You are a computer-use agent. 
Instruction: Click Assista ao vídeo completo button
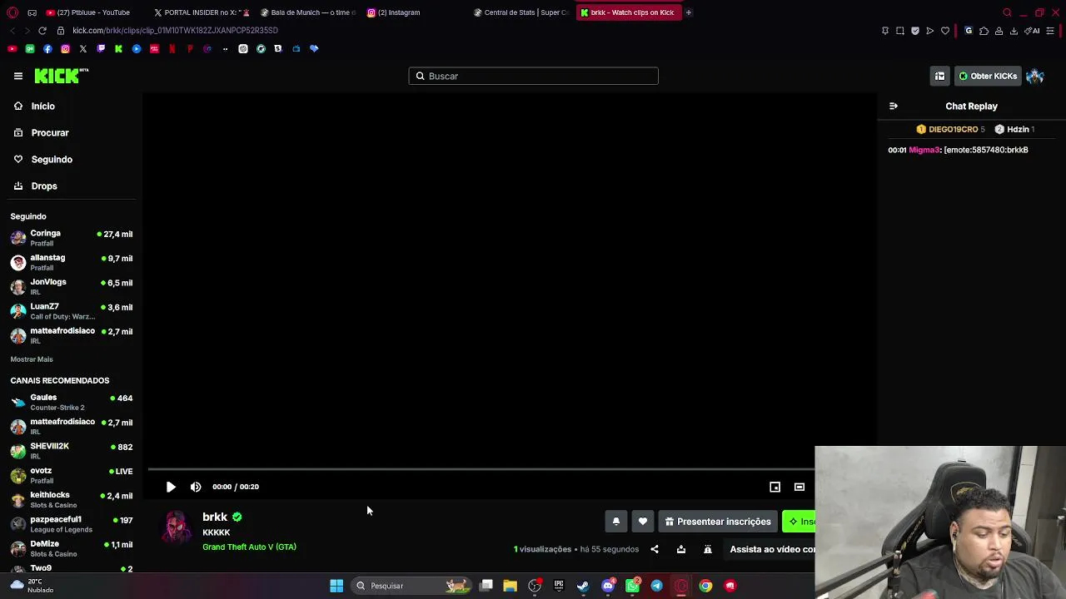770,549
